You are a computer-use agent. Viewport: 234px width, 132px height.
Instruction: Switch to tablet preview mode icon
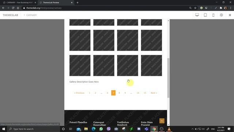[x=205, y=15]
